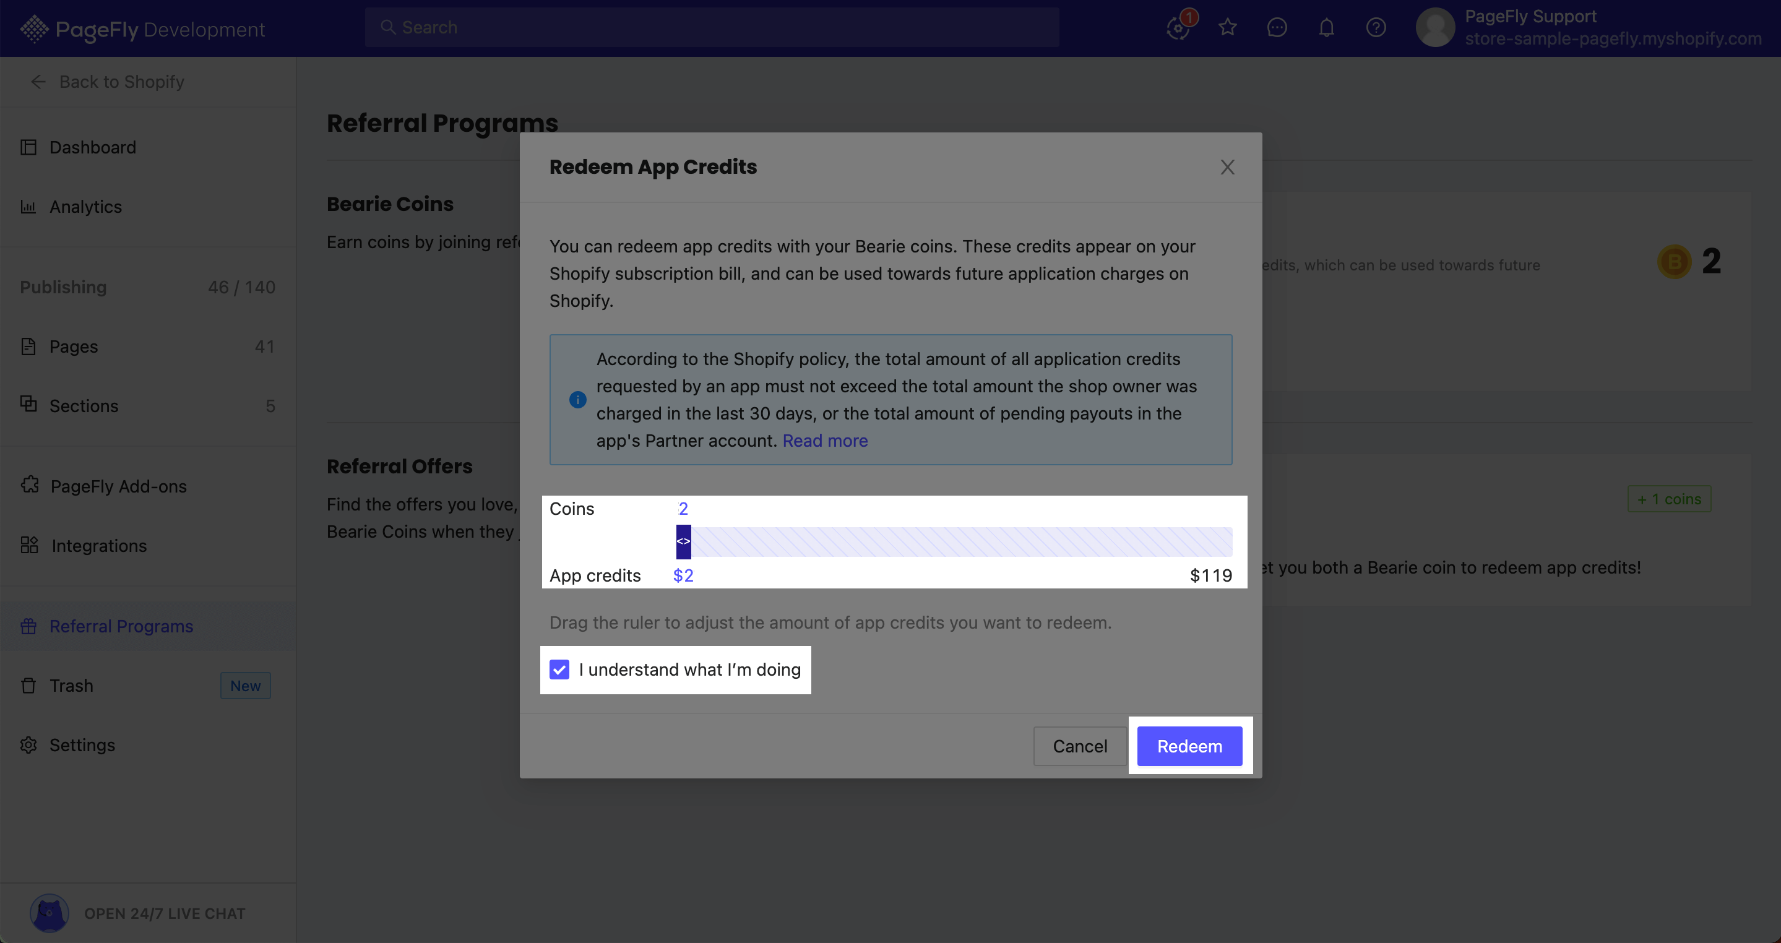Go to Sections in sidebar

148,405
